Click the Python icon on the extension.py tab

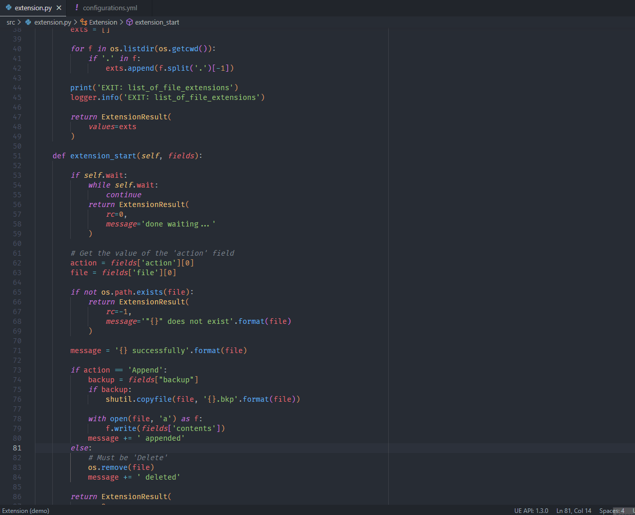(x=8, y=8)
